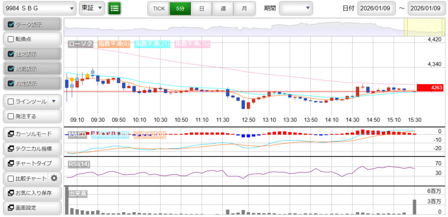Open カーソルモード popup panel

32,134
